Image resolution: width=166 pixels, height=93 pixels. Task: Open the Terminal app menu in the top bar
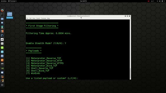(12, 1)
